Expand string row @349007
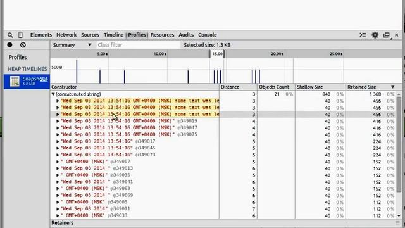The width and height of the screenshot is (405, 228). coord(58,161)
